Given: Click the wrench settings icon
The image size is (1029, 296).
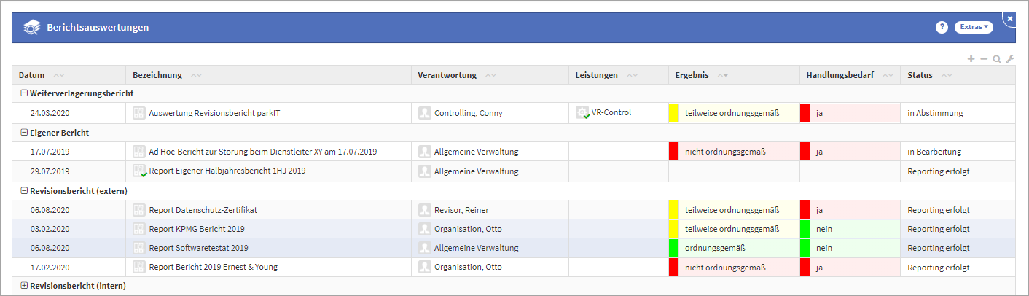Looking at the screenshot, I should point(1010,59).
